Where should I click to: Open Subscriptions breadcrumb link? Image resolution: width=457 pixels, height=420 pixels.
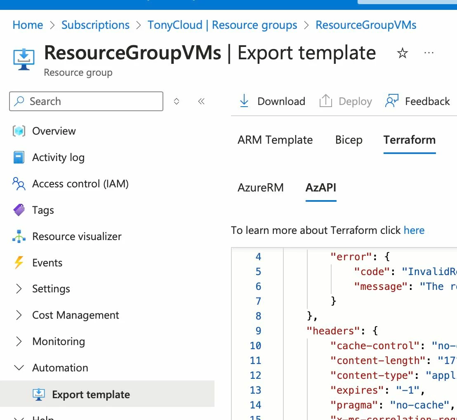(x=95, y=25)
